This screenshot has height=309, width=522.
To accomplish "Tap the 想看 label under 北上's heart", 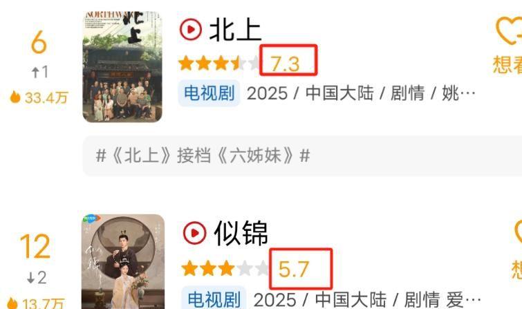I will (507, 64).
